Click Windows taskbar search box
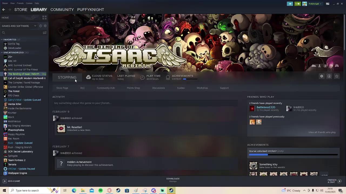The height and width of the screenshot is (194, 346). [x=34, y=190]
